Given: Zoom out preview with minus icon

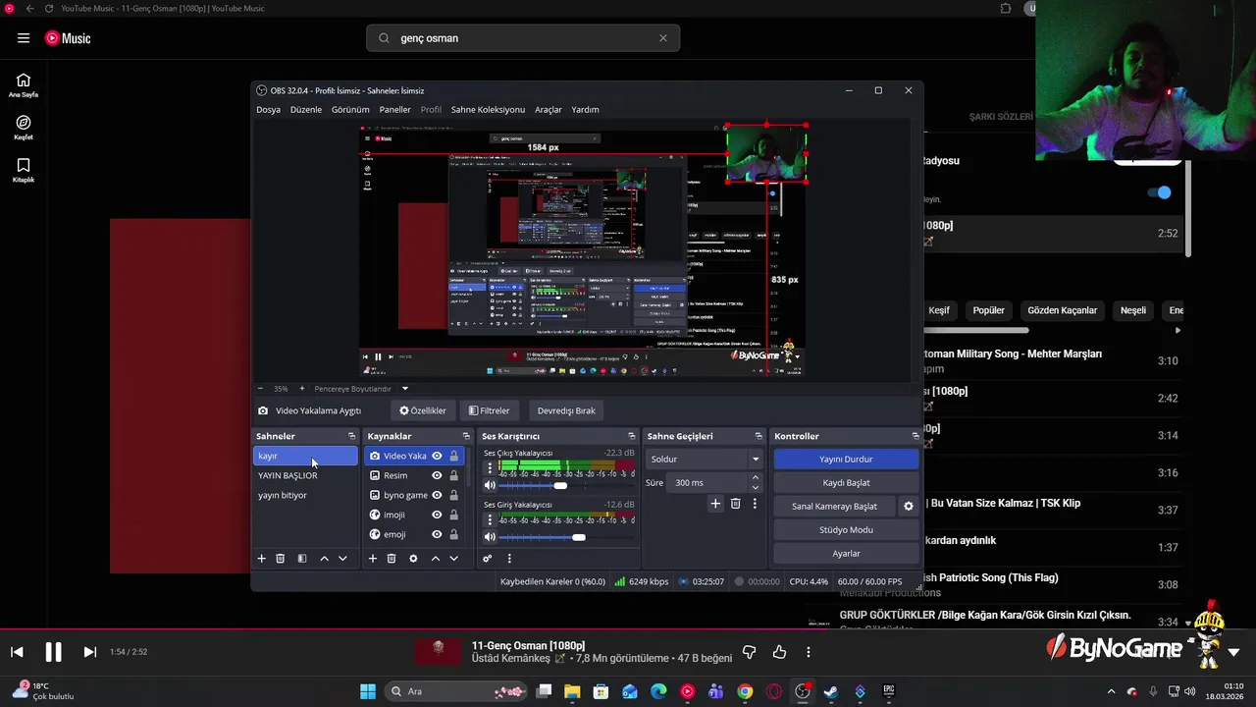Looking at the screenshot, I should click(x=260, y=389).
